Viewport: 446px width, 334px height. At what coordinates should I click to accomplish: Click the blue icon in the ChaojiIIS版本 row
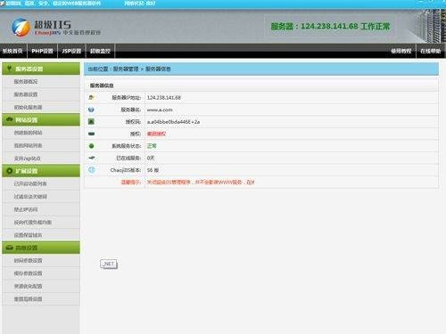[91, 170]
